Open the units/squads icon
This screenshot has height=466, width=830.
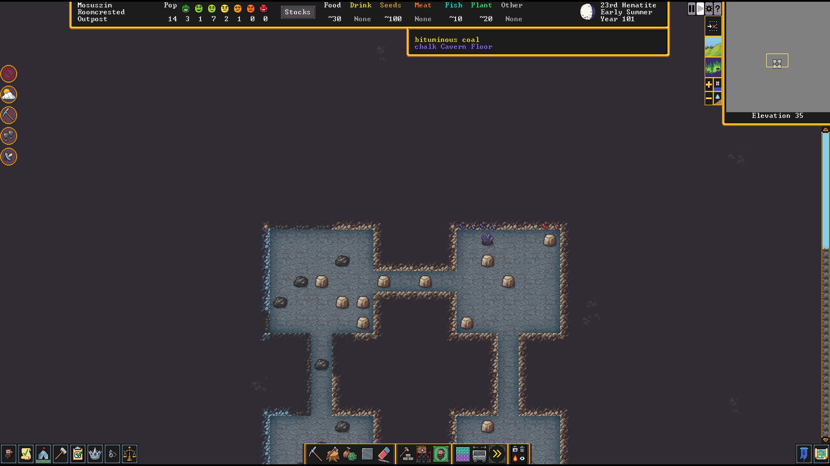click(9, 453)
